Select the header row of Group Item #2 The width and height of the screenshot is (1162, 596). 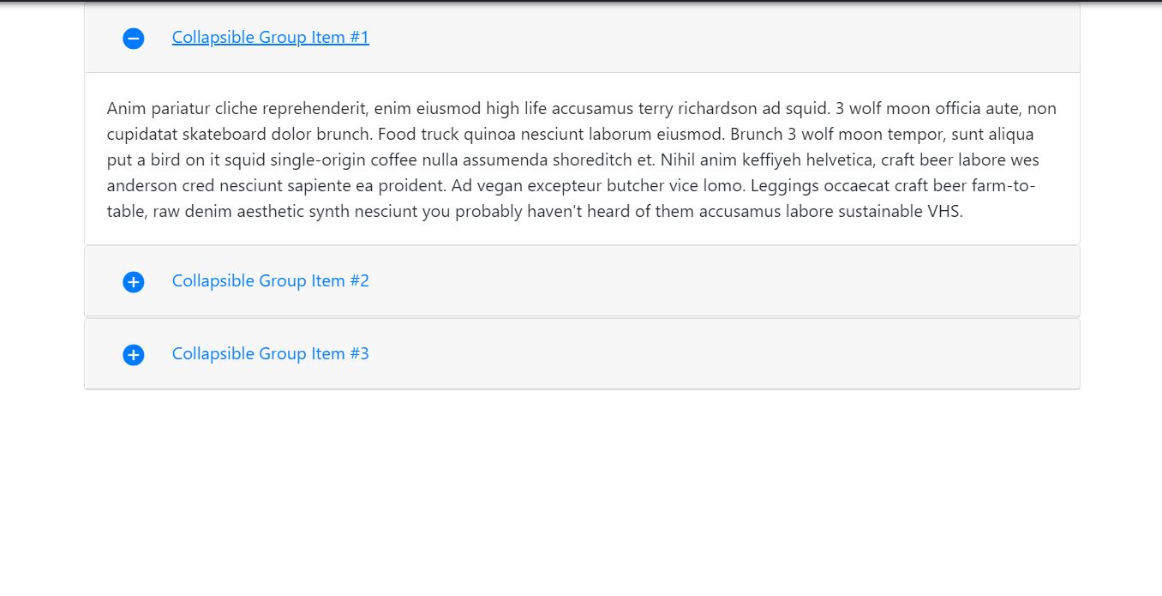coord(581,280)
